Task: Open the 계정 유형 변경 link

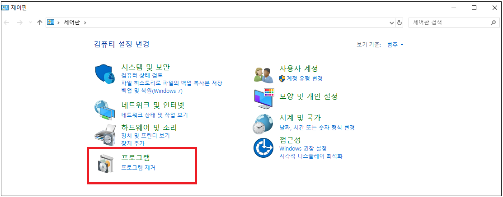Action: (x=305, y=78)
